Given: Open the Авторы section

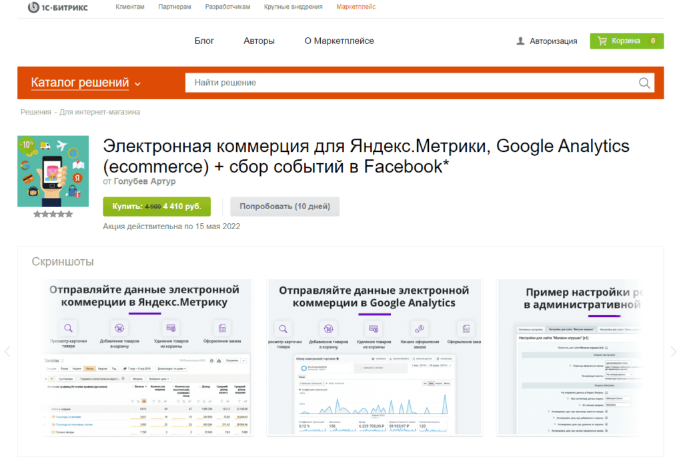Looking at the screenshot, I should (x=259, y=41).
